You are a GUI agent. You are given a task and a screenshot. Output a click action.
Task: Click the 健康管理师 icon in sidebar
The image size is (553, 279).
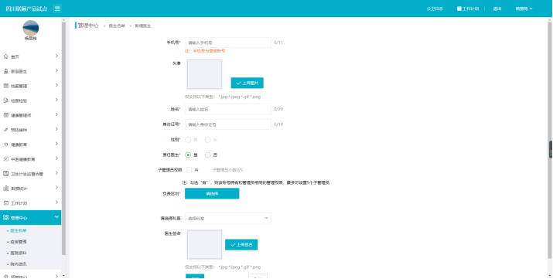pos(5,115)
